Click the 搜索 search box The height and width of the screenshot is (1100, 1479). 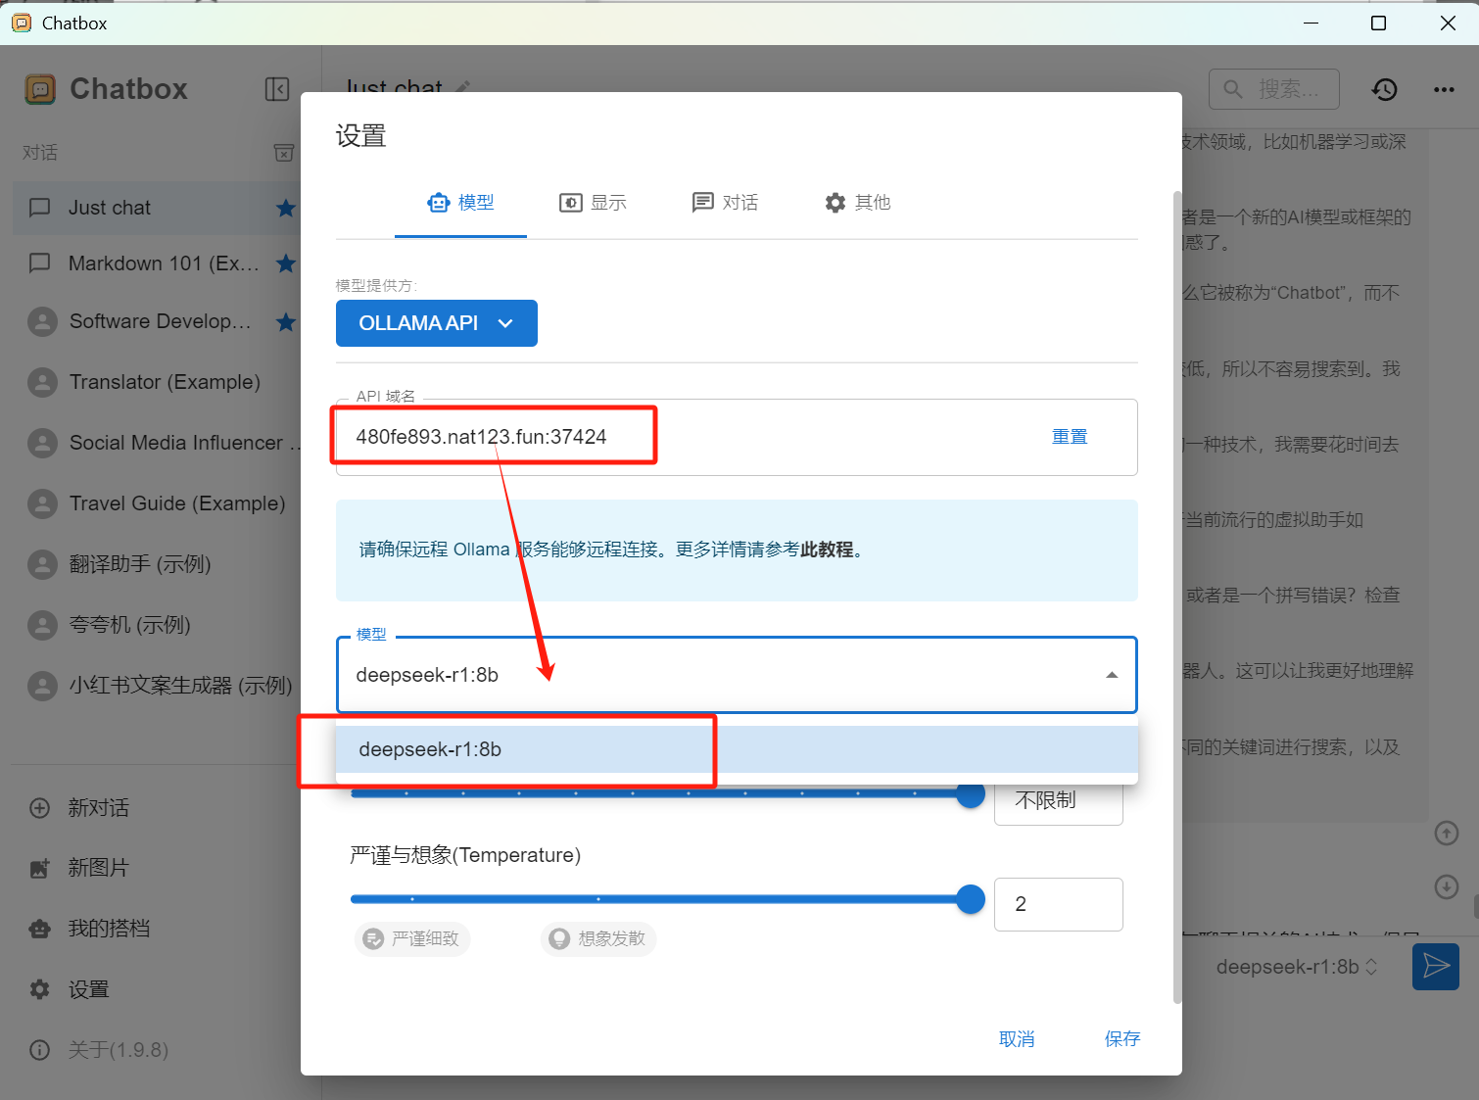[1274, 90]
